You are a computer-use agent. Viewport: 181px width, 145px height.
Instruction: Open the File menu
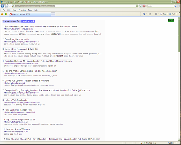click(4, 10)
